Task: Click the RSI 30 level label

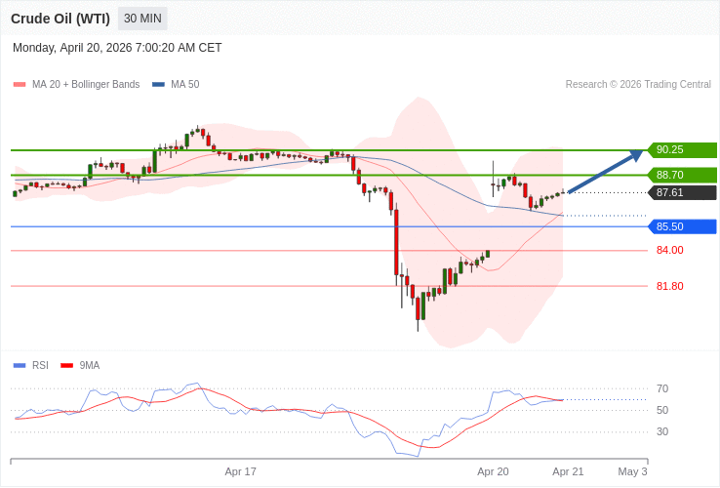Action: click(662, 431)
